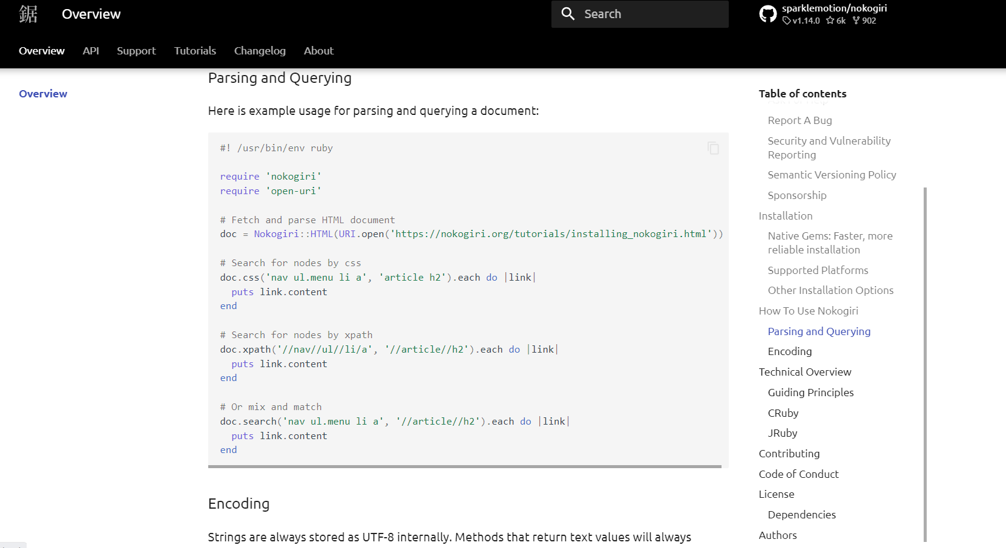
Task: Click the table of contents vertical scrollbar
Action: pos(925,364)
